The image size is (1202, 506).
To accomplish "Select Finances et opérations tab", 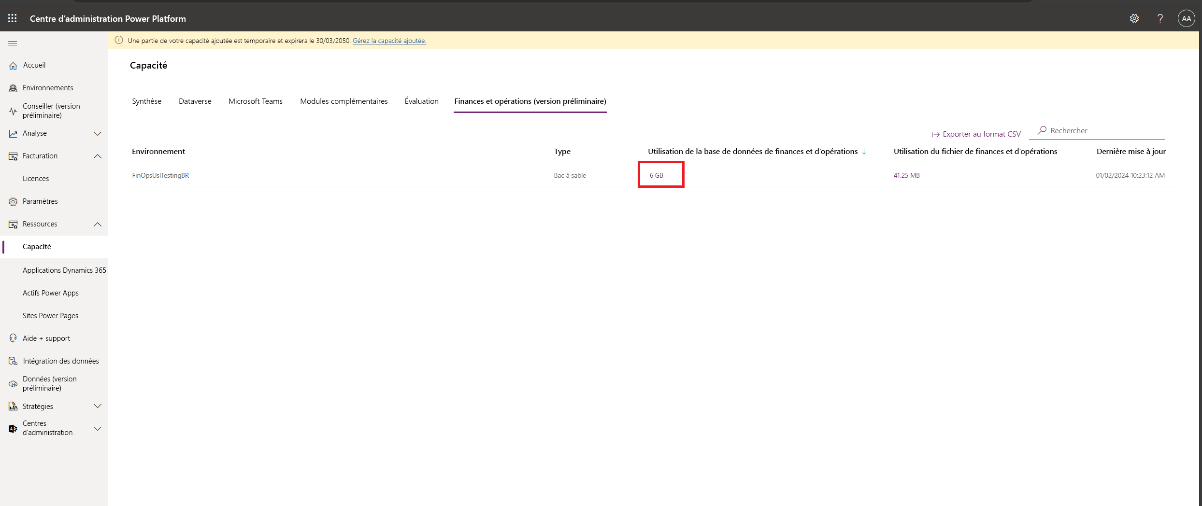I will click(530, 101).
